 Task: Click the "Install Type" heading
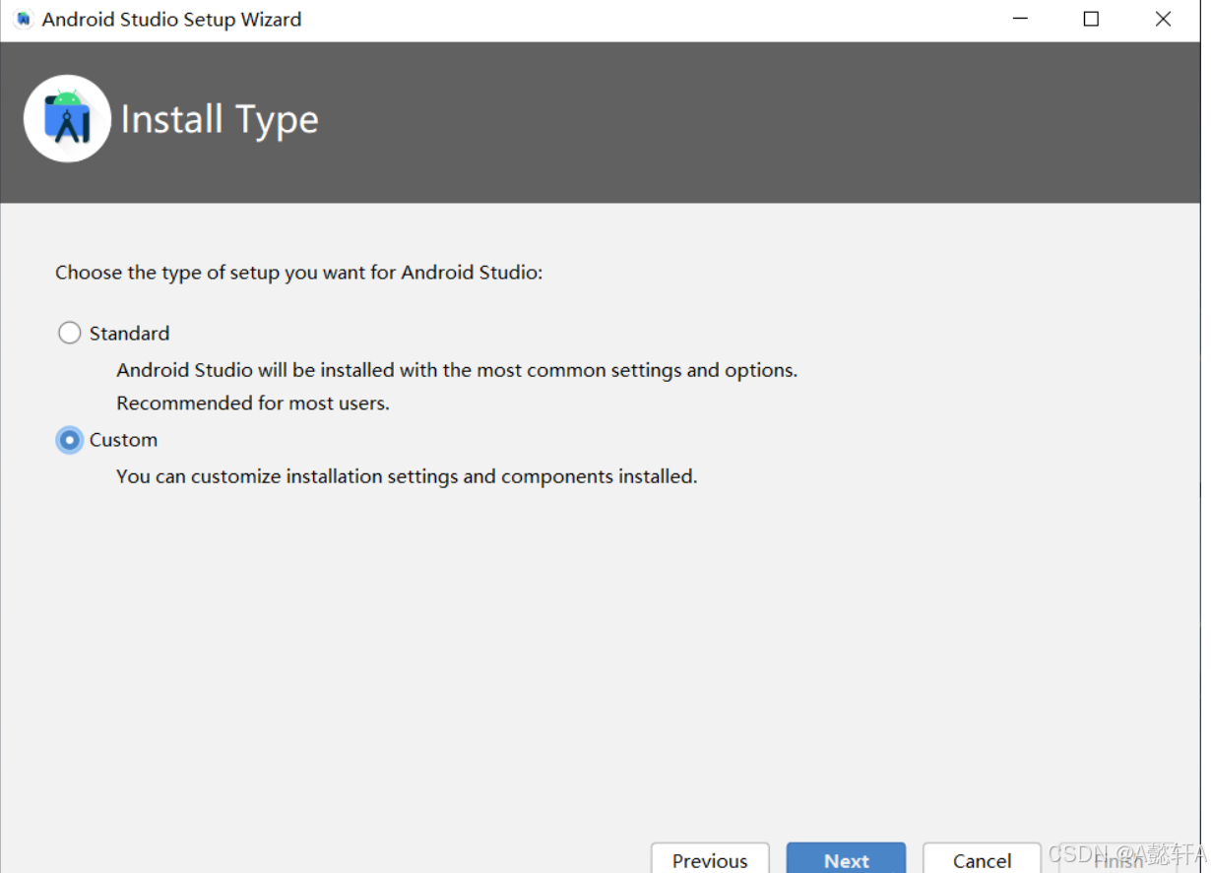(x=220, y=120)
